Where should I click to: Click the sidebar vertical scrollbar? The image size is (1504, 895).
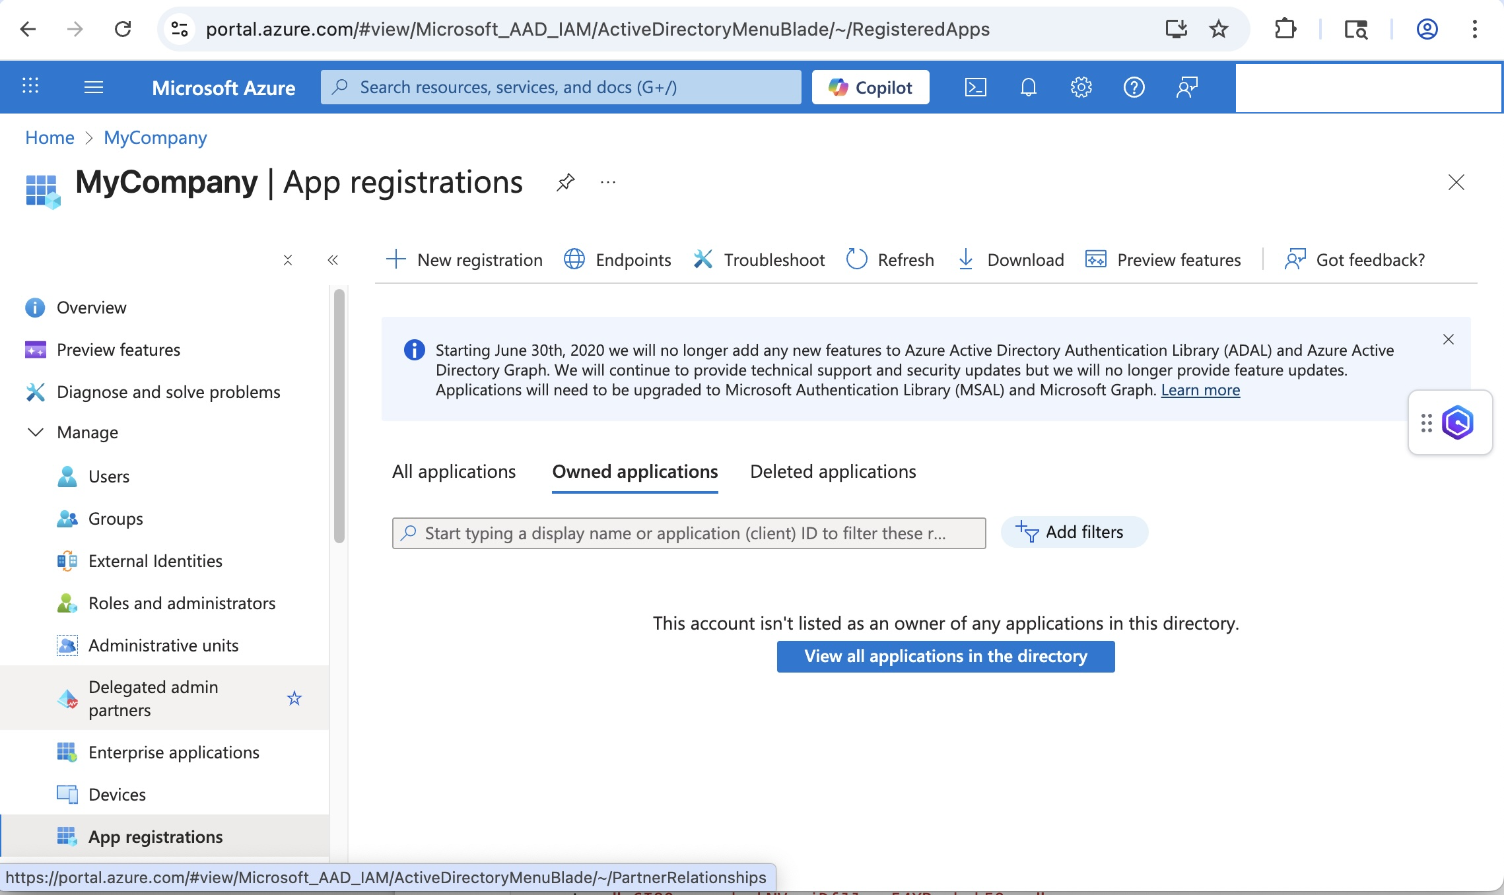click(339, 416)
